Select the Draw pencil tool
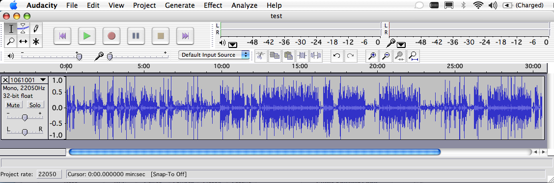 (x=35, y=28)
